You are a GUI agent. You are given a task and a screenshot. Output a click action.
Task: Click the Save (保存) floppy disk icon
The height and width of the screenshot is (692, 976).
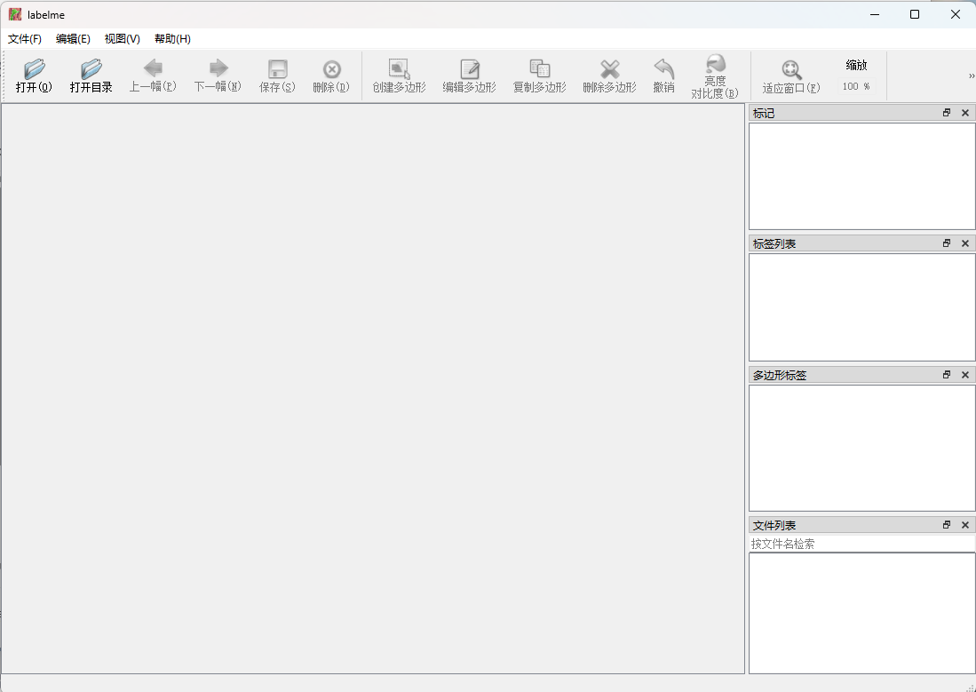pyautogui.click(x=277, y=69)
